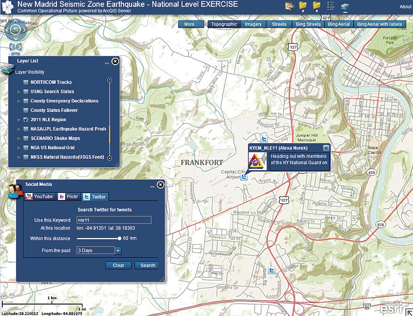Go to previous map extent
The image size is (413, 316).
point(12,47)
